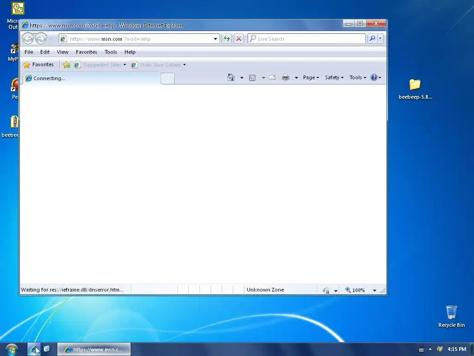The image size is (474, 356).
Task: Select the Recycle Bin desktop icon
Action: coord(451,316)
